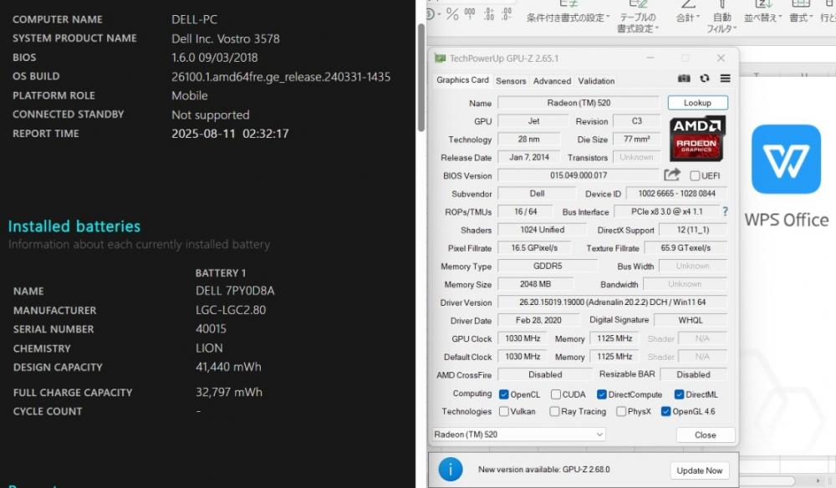836x488 pixels.
Task: Click the Update Now button
Action: 699,470
